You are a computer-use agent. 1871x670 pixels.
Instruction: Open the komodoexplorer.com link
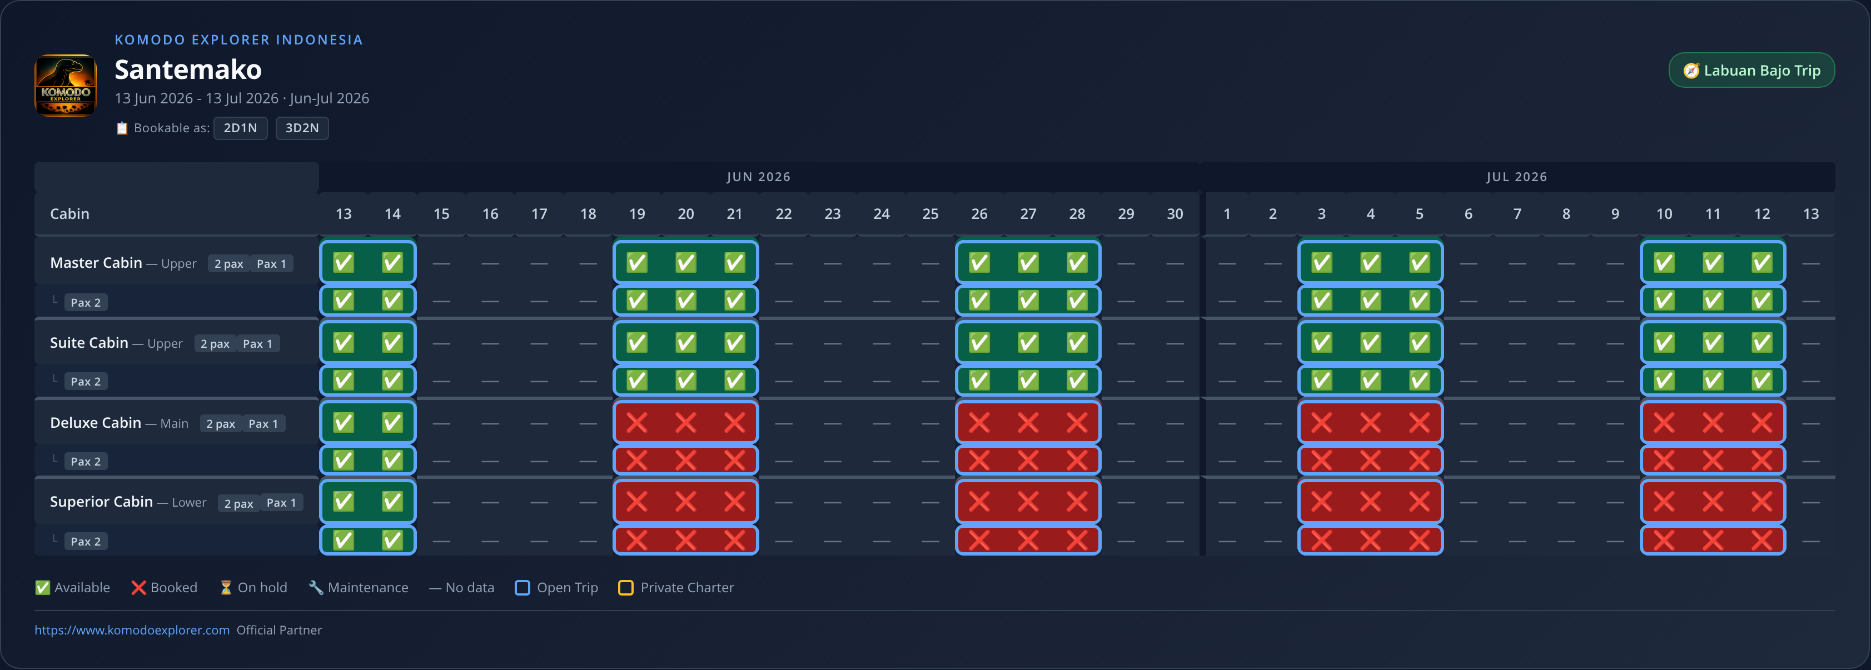coord(132,630)
